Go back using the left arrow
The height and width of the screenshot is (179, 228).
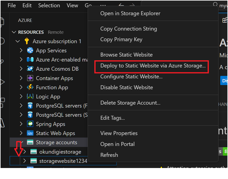pos(121,6)
